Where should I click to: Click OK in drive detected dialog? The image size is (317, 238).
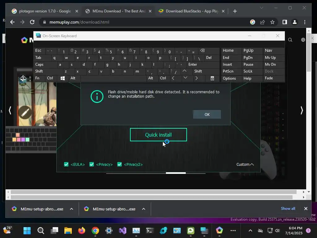pyautogui.click(x=207, y=115)
